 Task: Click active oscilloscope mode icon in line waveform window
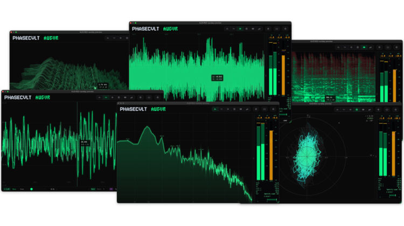coord(106,97)
